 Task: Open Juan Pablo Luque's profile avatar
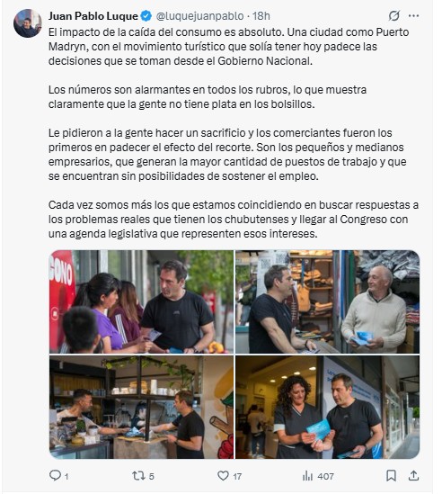[x=27, y=23]
